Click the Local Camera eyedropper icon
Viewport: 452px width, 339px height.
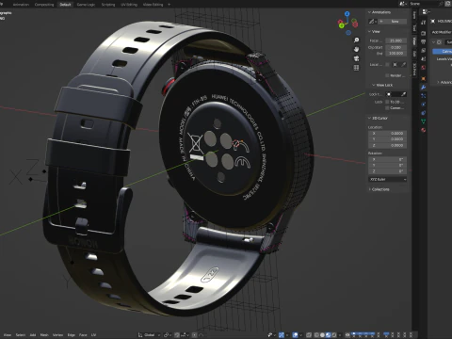[x=404, y=65]
